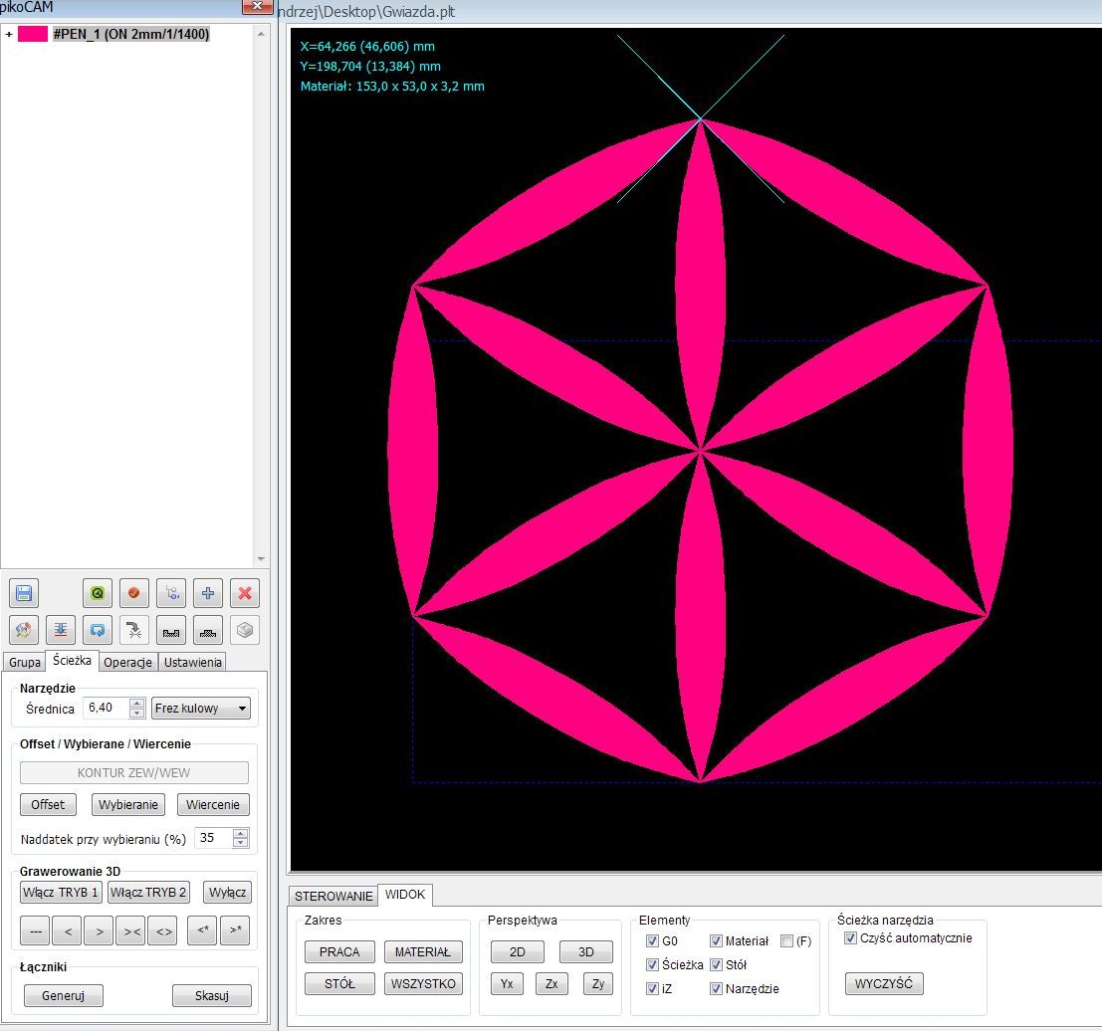The image size is (1102, 1031).
Task: Open the WIDOK tab
Action: point(405,895)
